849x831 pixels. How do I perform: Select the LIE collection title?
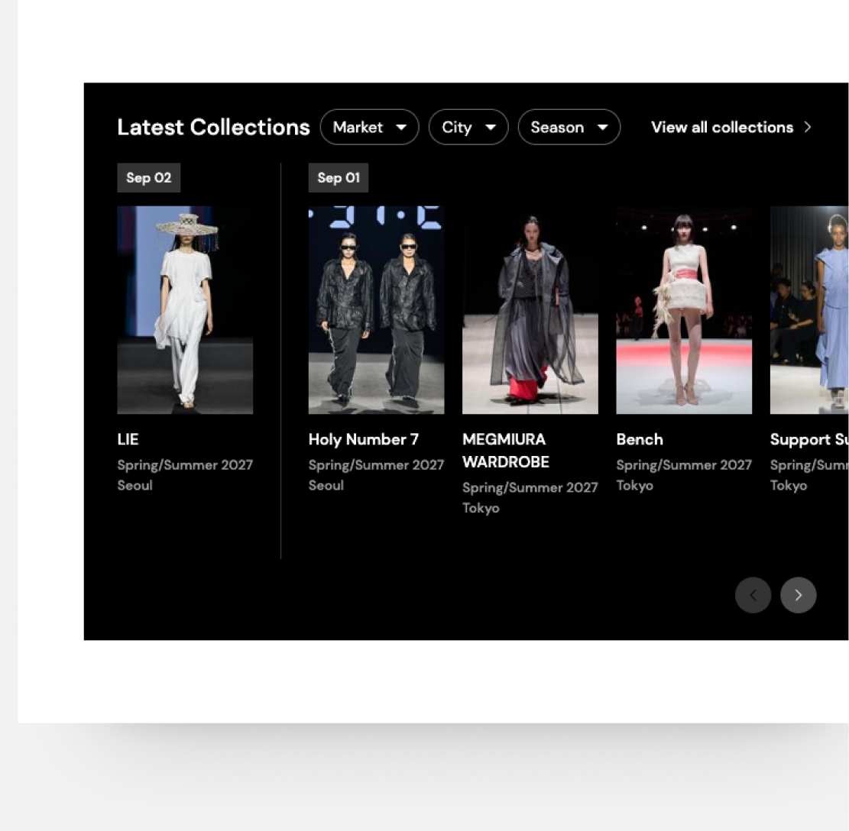(x=128, y=439)
